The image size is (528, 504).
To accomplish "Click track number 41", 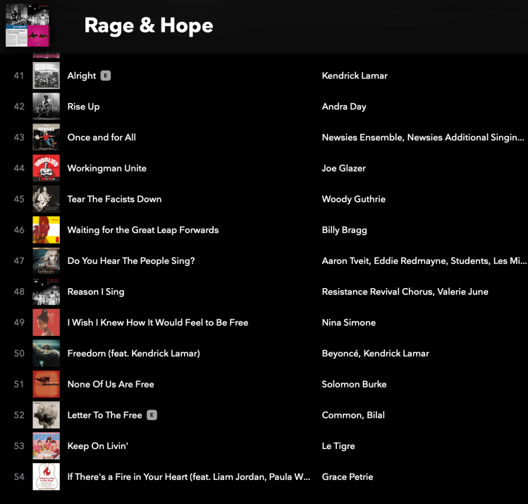I will (19, 76).
